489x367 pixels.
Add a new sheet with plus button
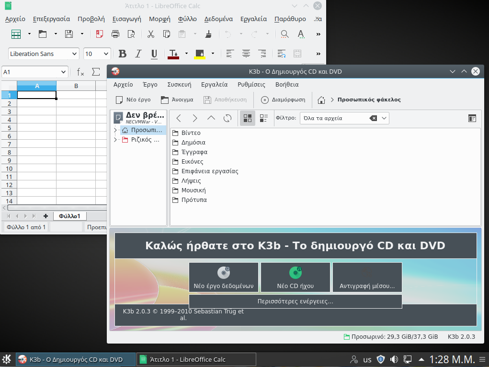coord(45,216)
